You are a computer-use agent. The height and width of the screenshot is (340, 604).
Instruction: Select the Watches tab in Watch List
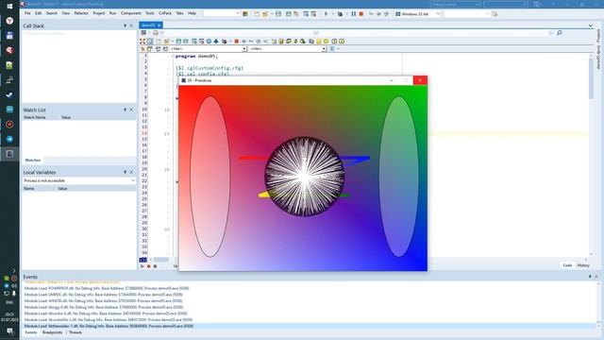(33, 160)
